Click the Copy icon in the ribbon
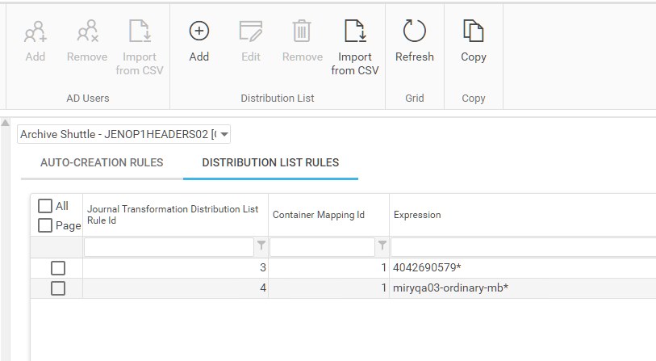 473,32
